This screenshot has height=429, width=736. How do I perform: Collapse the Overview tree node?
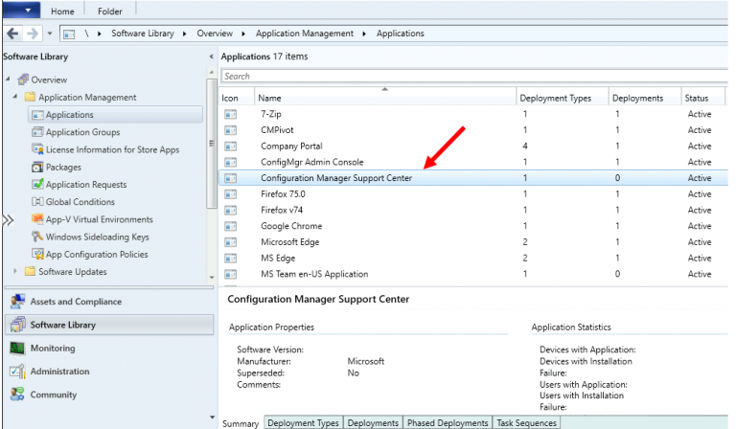(8, 79)
